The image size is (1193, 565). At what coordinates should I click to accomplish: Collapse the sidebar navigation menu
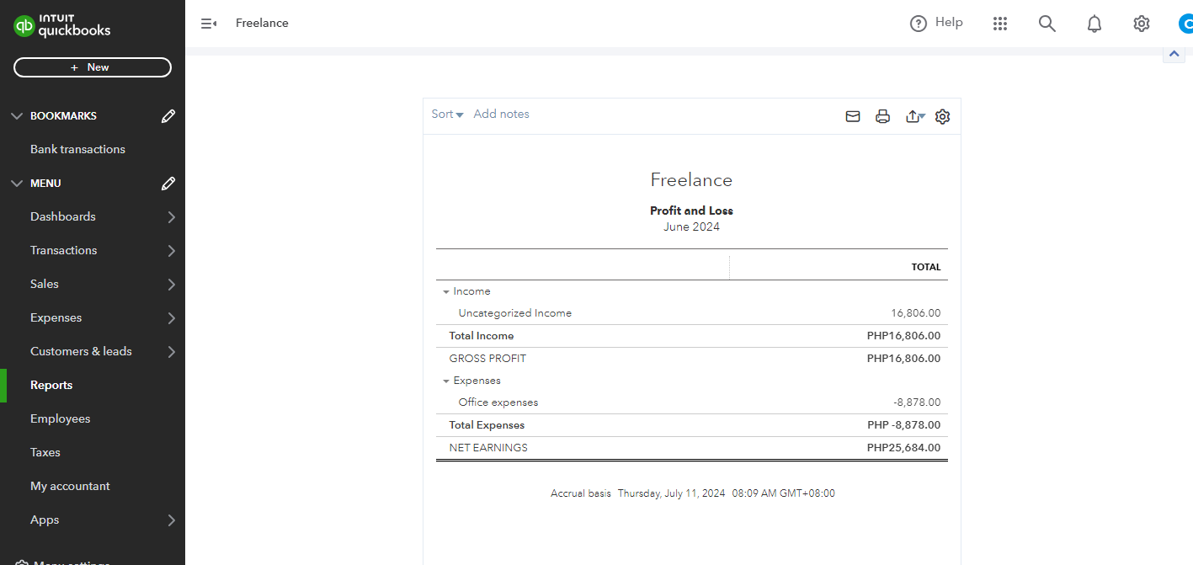(x=209, y=24)
